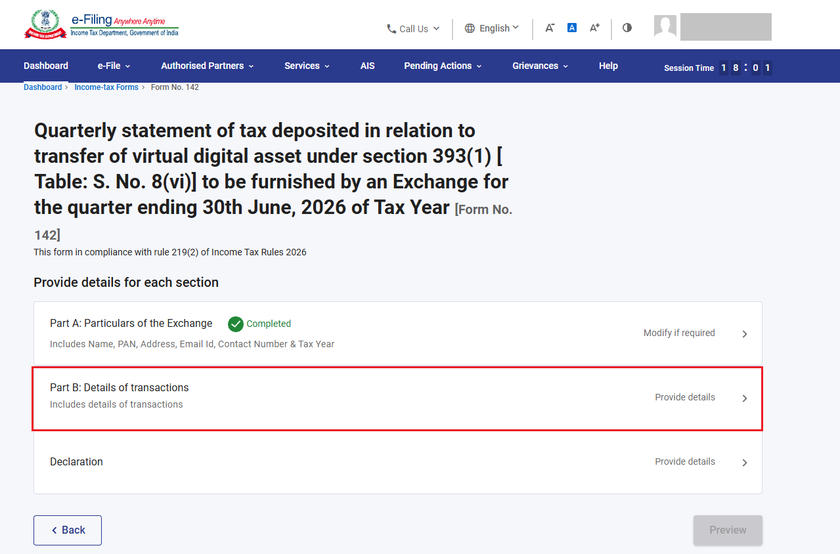Click the increase font size icon
Image resolution: width=840 pixels, height=554 pixels.
[594, 28]
